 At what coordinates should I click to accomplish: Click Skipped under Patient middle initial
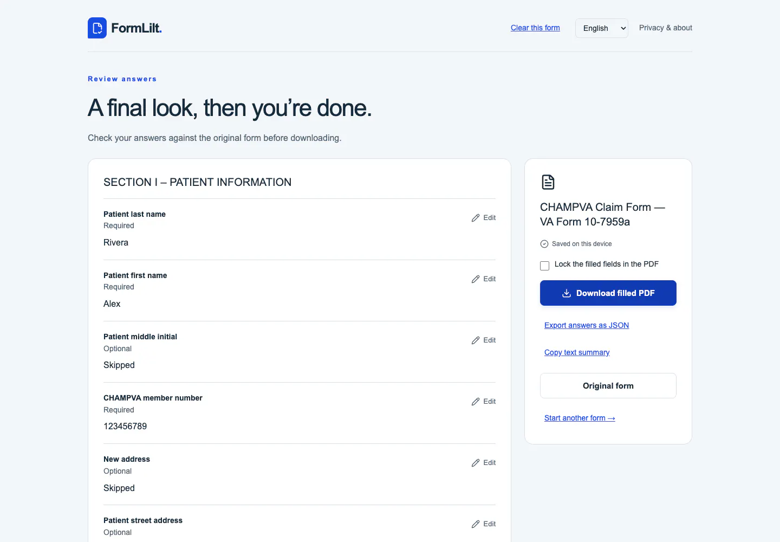(119, 365)
